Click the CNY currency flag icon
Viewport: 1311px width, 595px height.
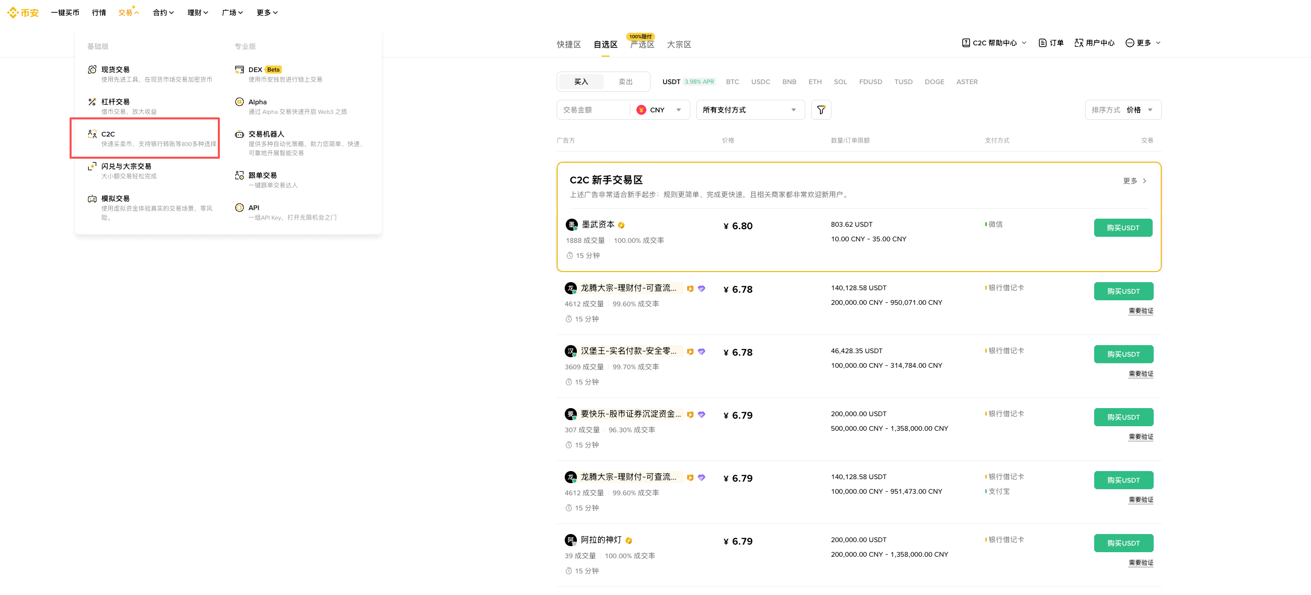(641, 110)
